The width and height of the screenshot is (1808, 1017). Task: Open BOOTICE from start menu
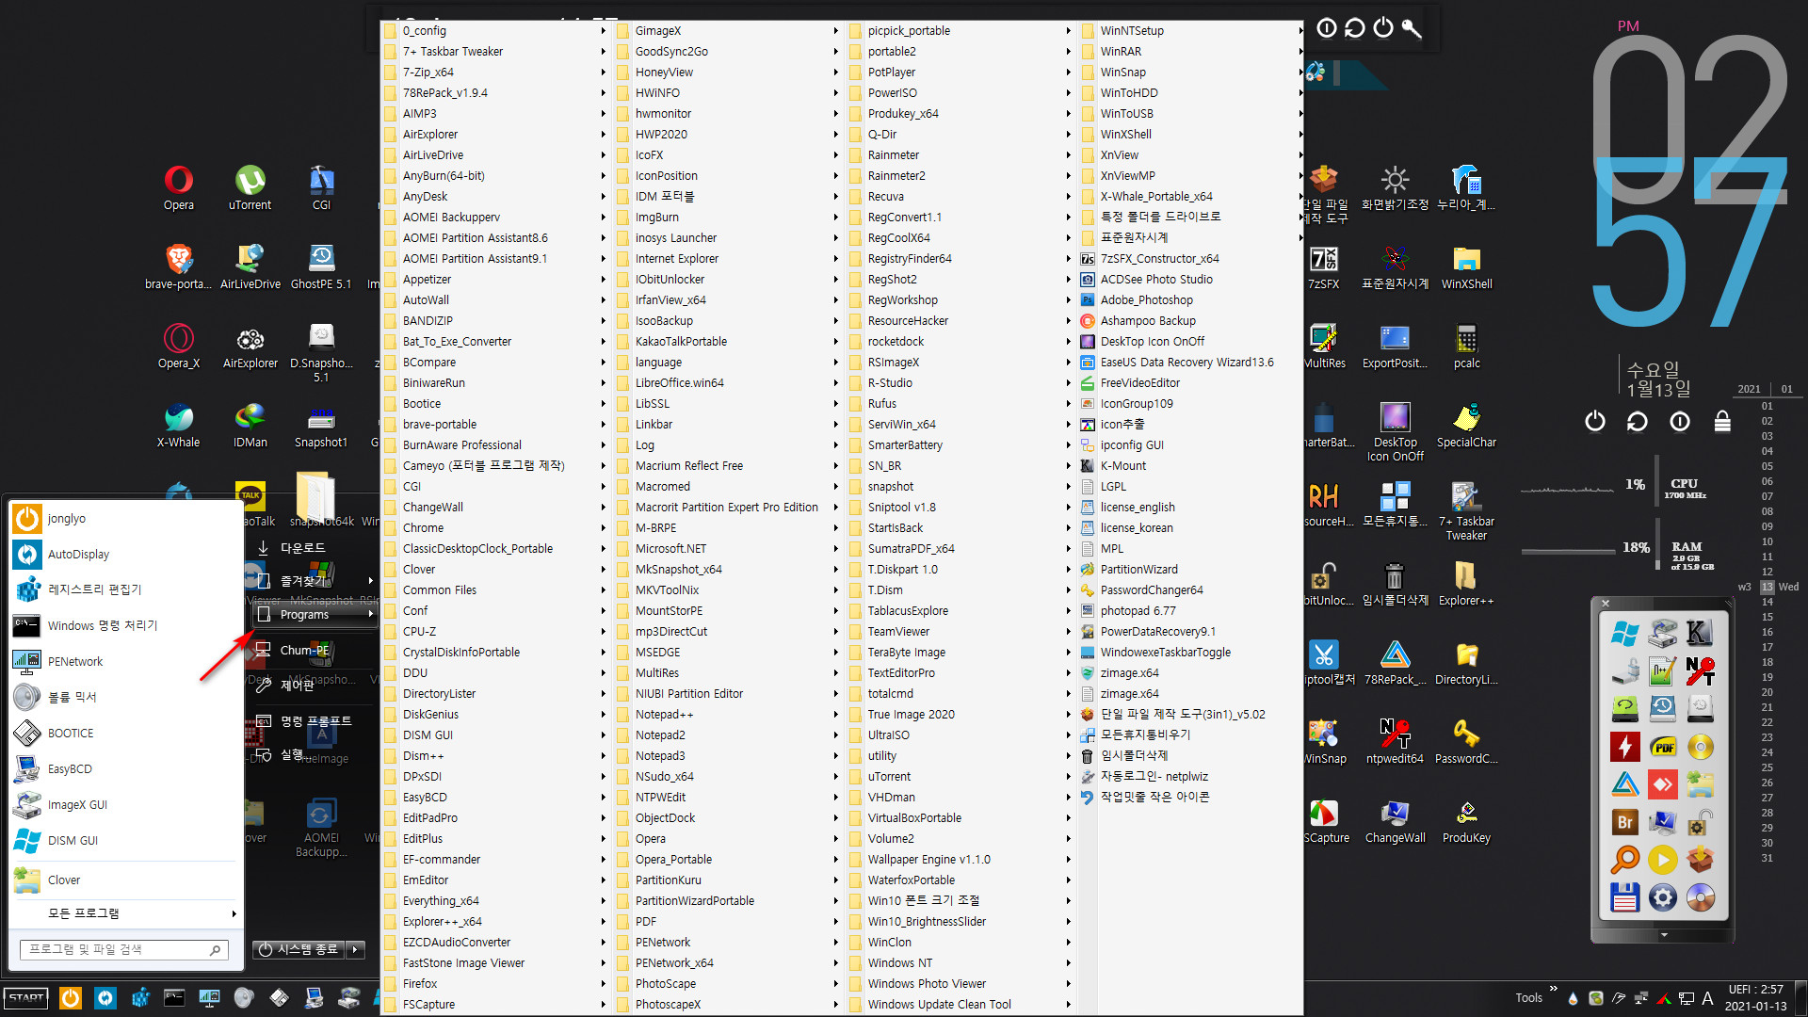coord(126,734)
